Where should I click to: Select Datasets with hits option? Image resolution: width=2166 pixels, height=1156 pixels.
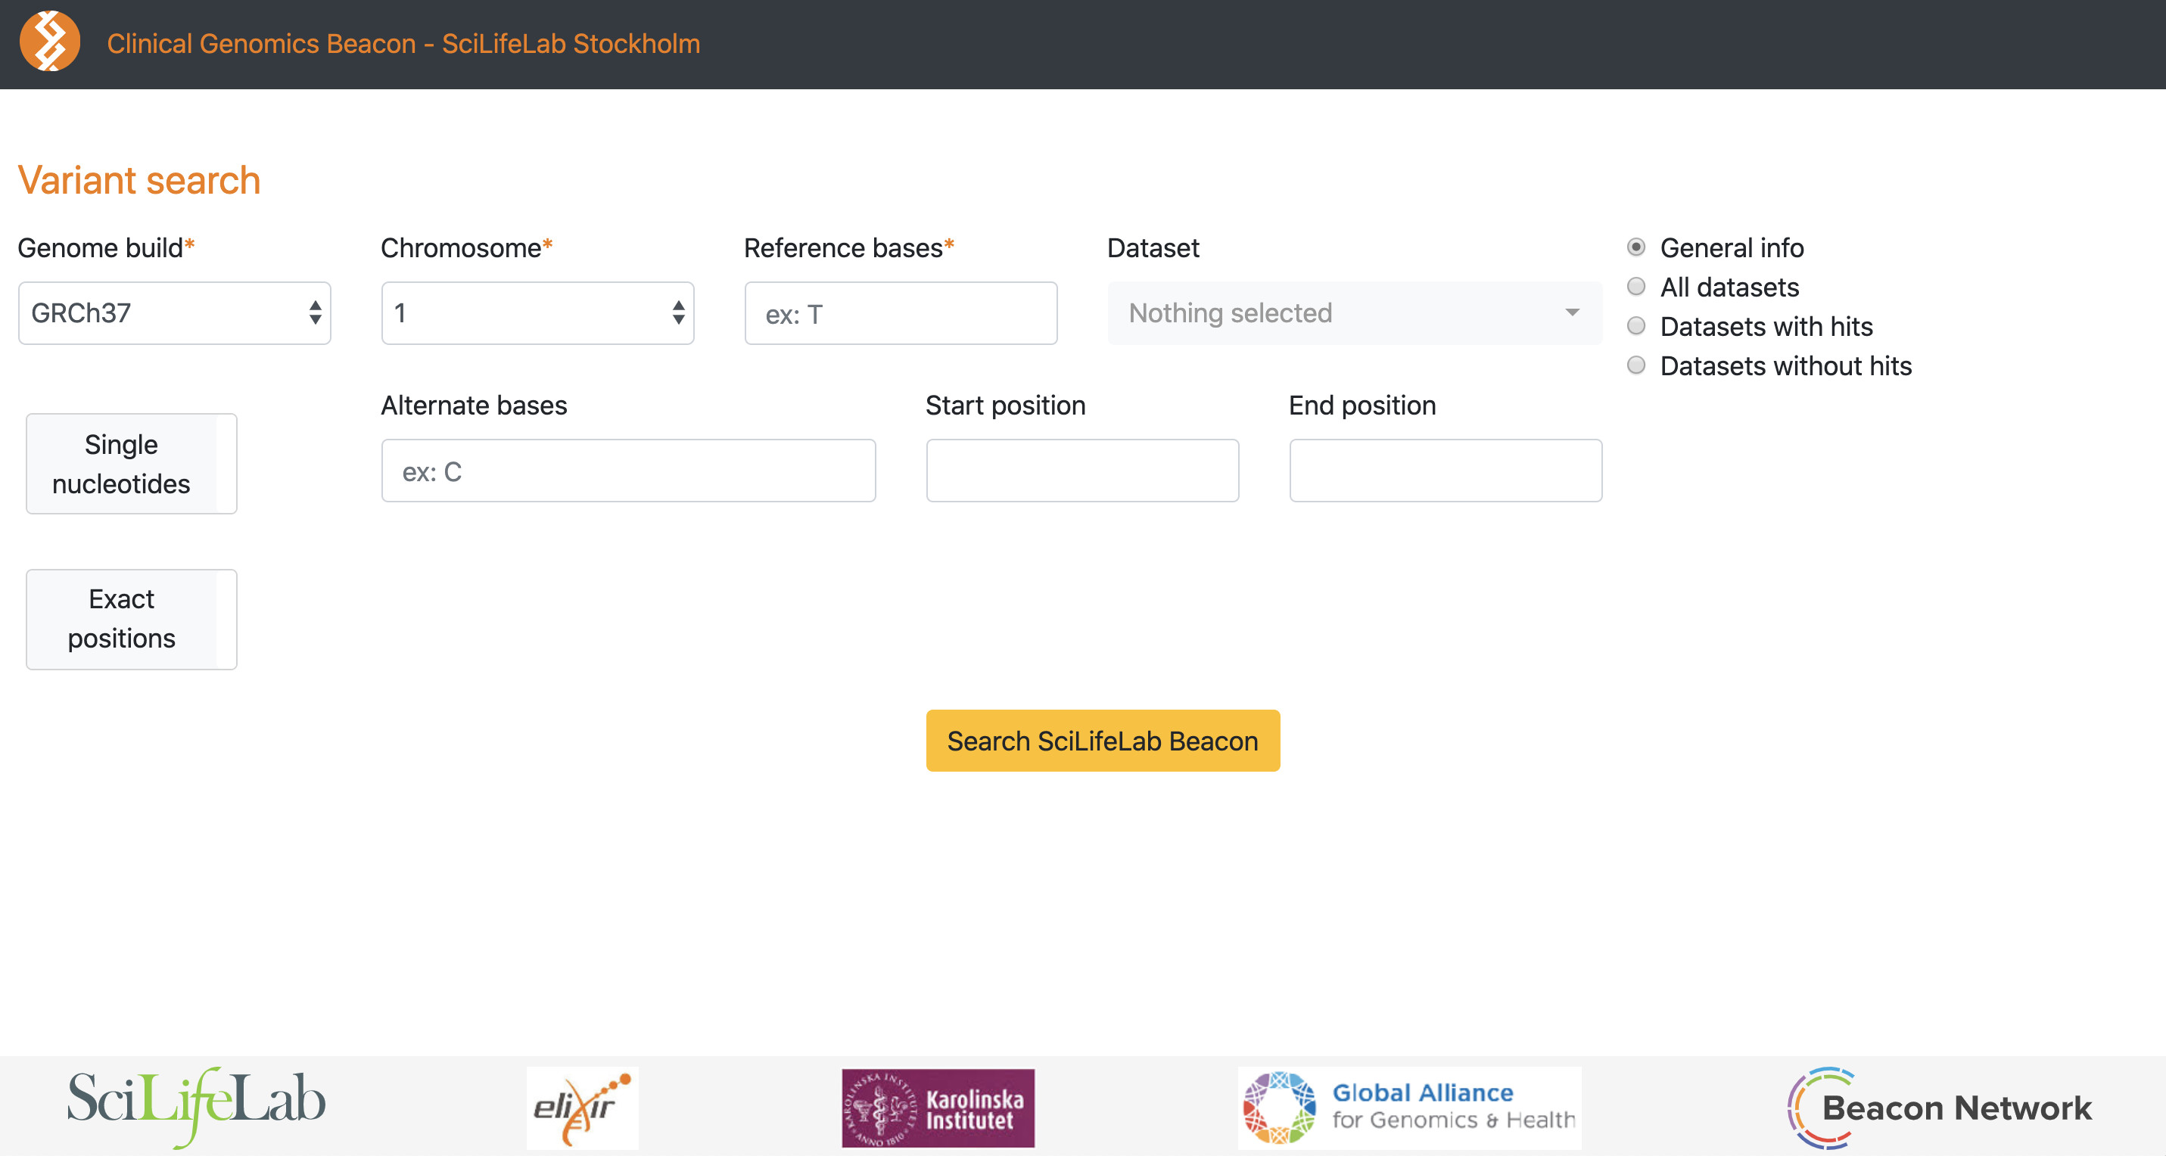tap(1636, 325)
